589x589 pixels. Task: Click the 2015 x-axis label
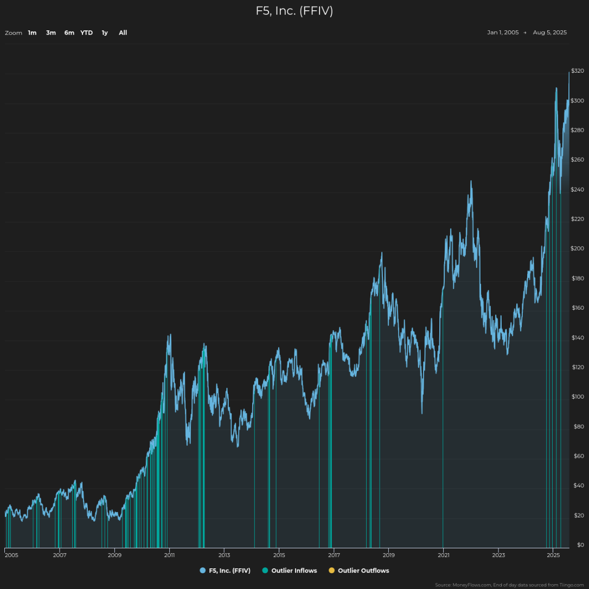pos(279,555)
